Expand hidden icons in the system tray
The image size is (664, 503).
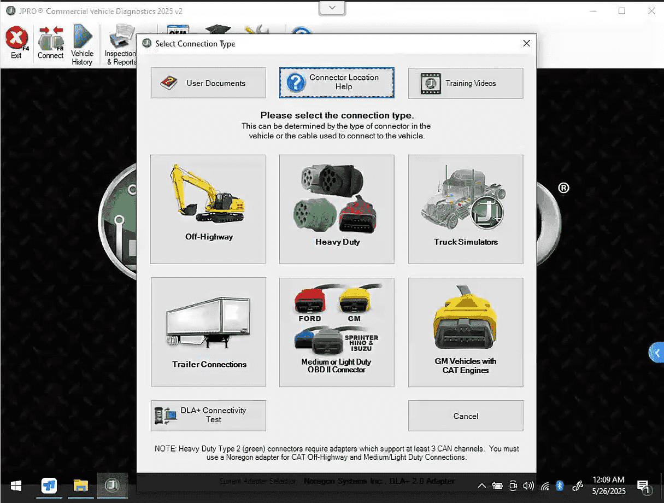[481, 486]
